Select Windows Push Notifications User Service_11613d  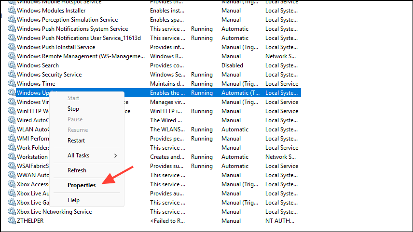79,38
